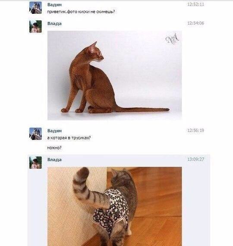Open Влада's profile from the 13:09:27 message name
Image resolution: width=233 pixels, height=246 pixels.
[54, 160]
